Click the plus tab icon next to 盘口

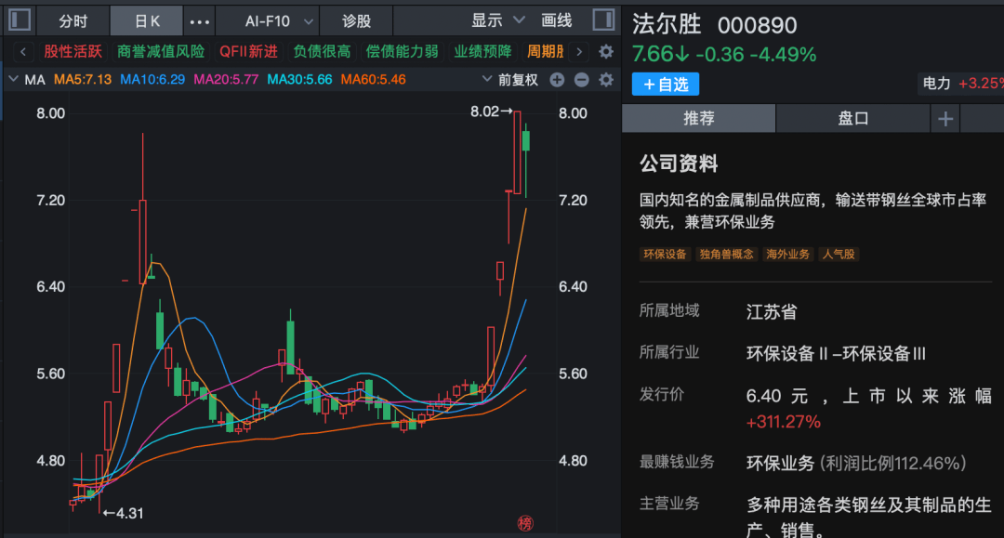point(945,118)
